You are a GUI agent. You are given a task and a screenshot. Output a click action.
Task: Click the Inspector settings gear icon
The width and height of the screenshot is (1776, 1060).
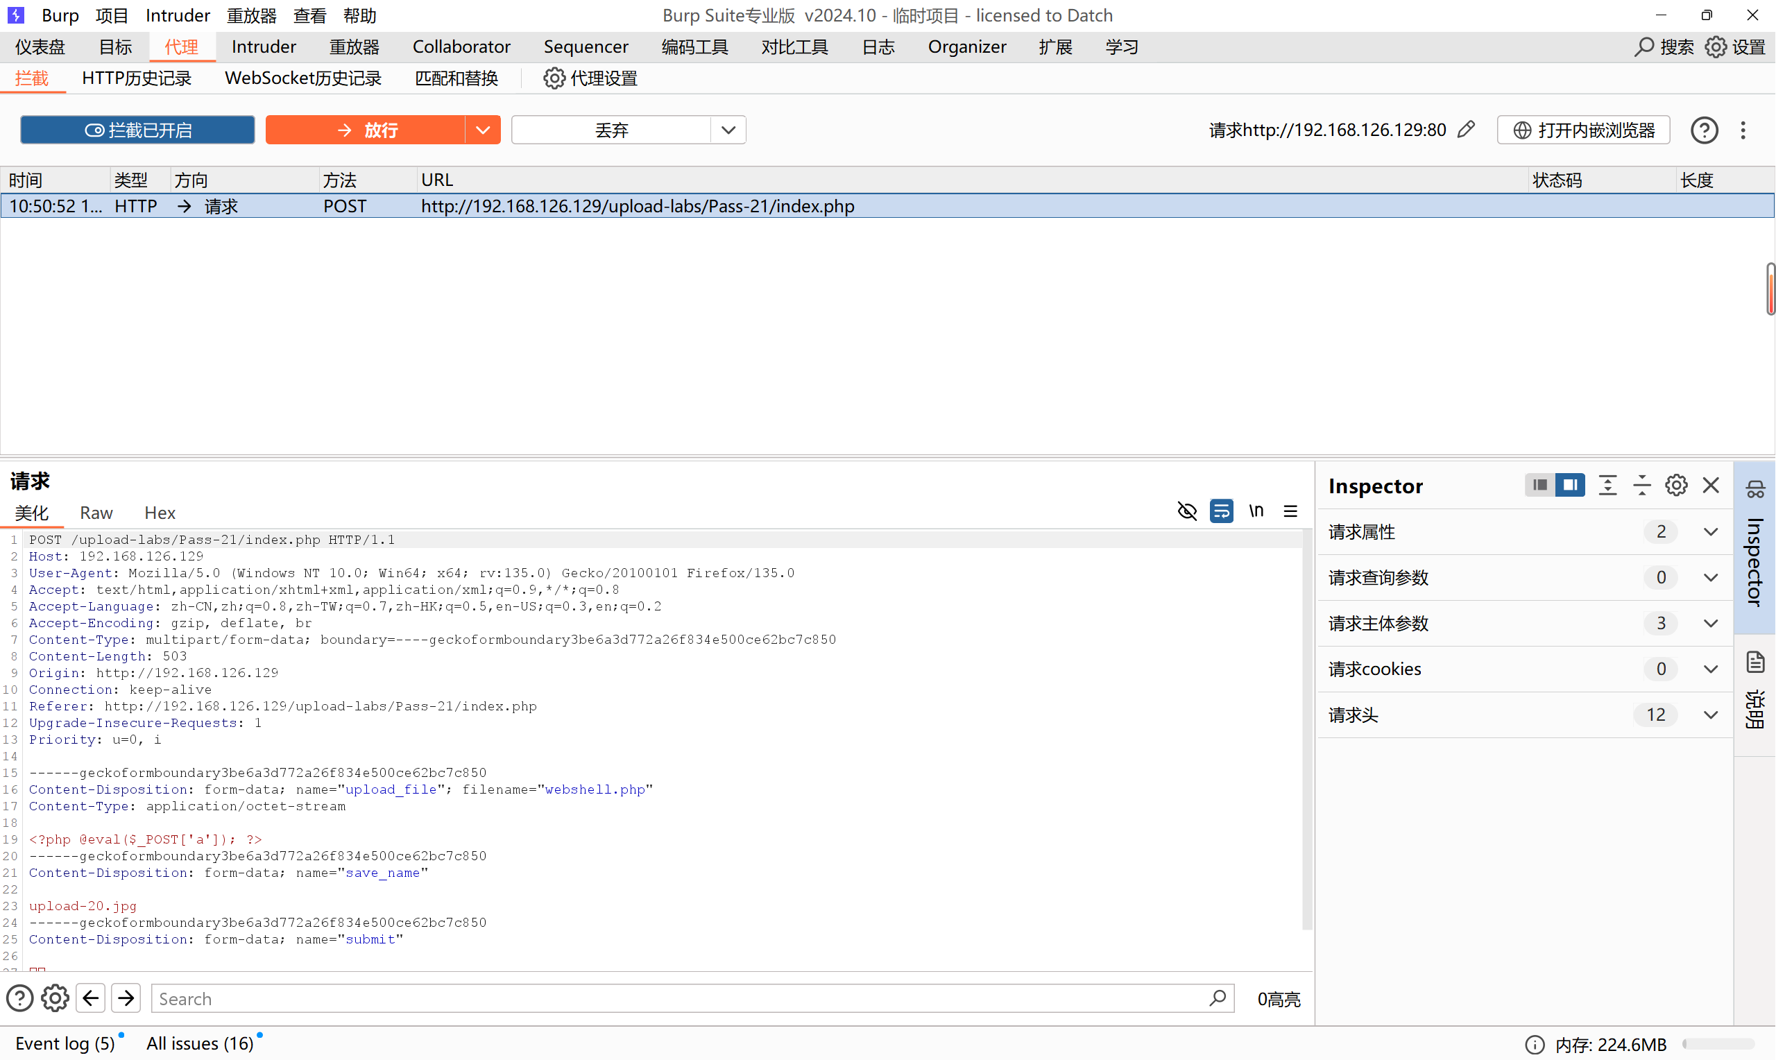pyautogui.click(x=1676, y=486)
